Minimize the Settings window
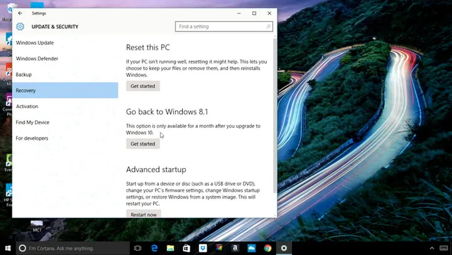452x255 pixels. point(239,13)
